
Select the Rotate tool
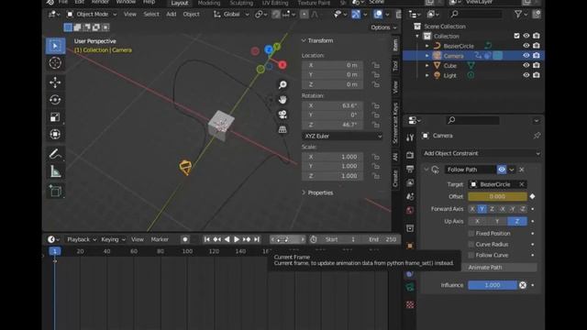(55, 100)
